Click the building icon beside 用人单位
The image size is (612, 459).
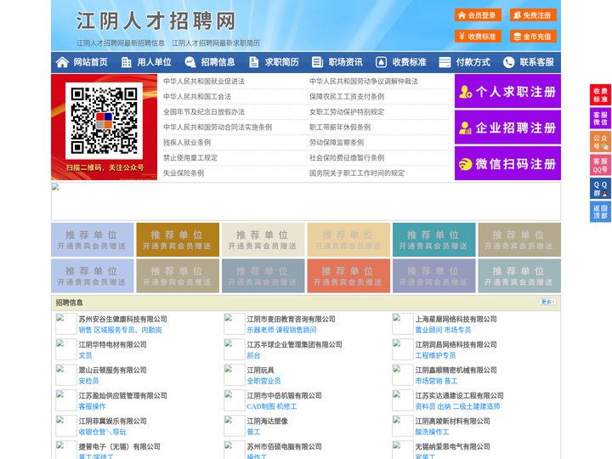coord(126,62)
